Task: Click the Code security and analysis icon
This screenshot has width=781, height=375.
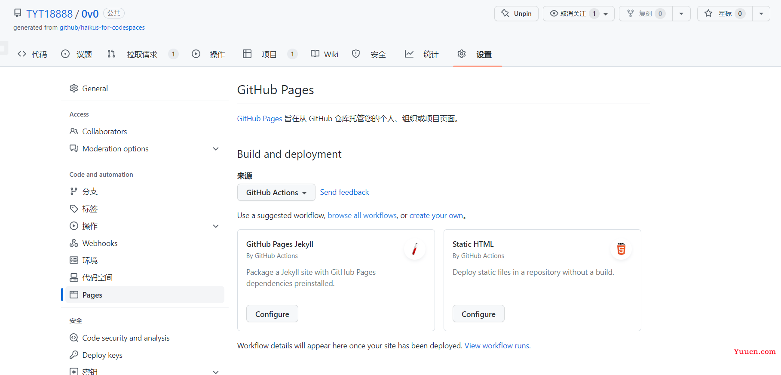Action: 74,338
